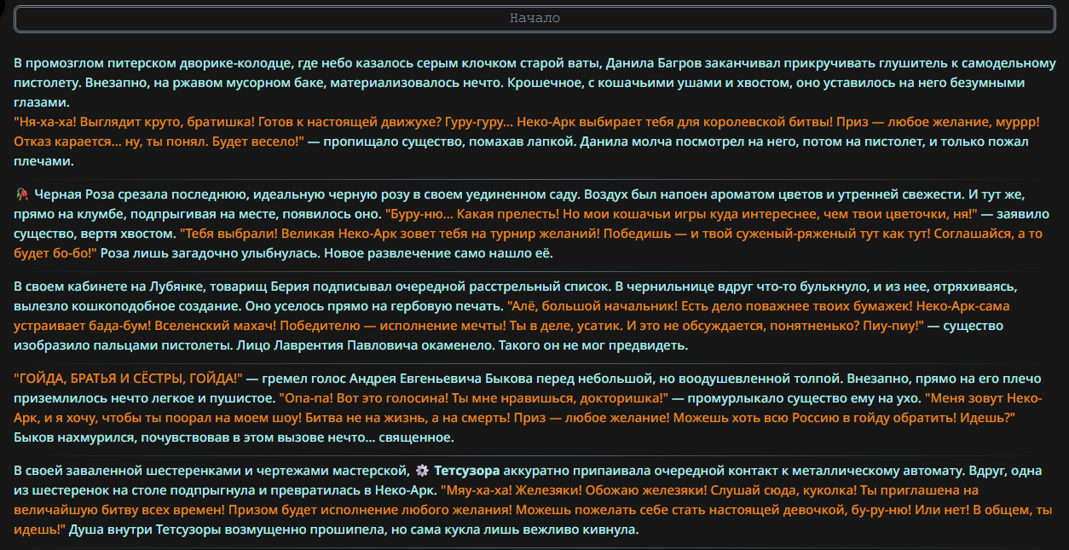Select the bold name "Тетсузора"
The width and height of the screenshot is (1069, 550).
coord(467,471)
